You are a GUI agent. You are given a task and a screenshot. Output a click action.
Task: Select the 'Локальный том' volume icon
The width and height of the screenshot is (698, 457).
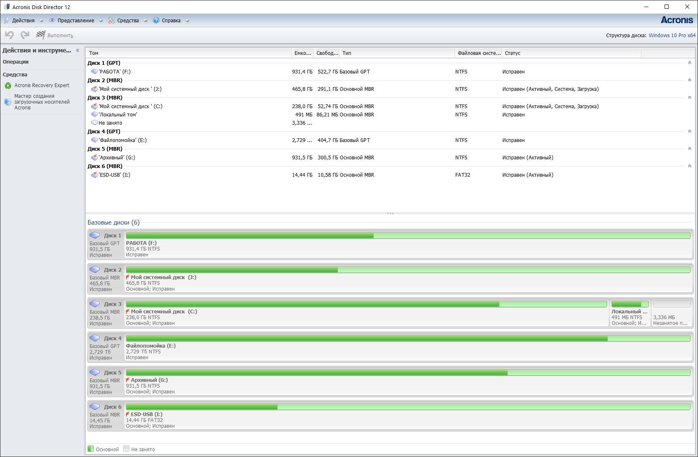coord(95,114)
